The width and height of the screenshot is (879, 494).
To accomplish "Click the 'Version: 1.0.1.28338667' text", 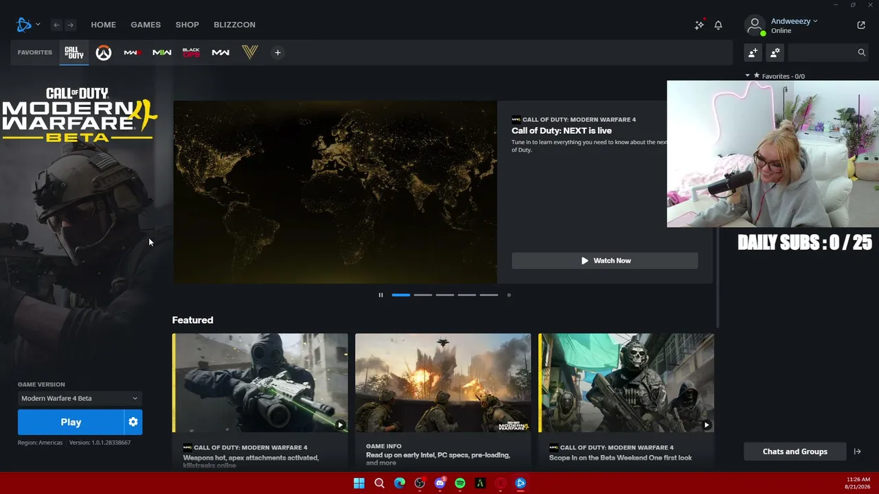I will (x=100, y=443).
